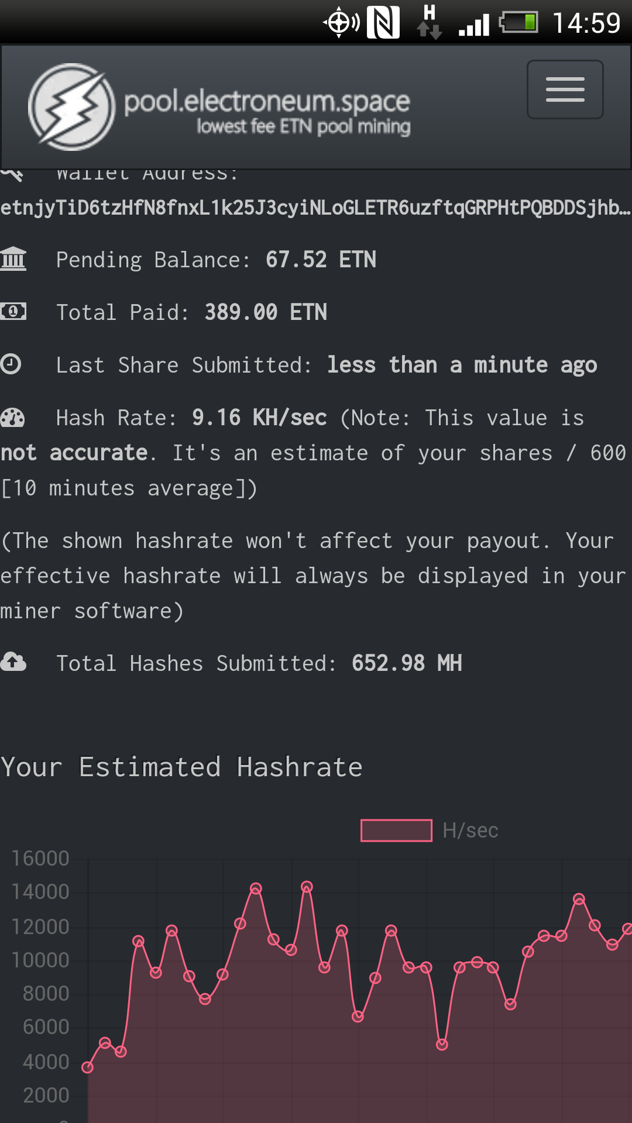632x1123 pixels.
Task: Click the first data point on hashrate chart
Action: pos(87,1067)
